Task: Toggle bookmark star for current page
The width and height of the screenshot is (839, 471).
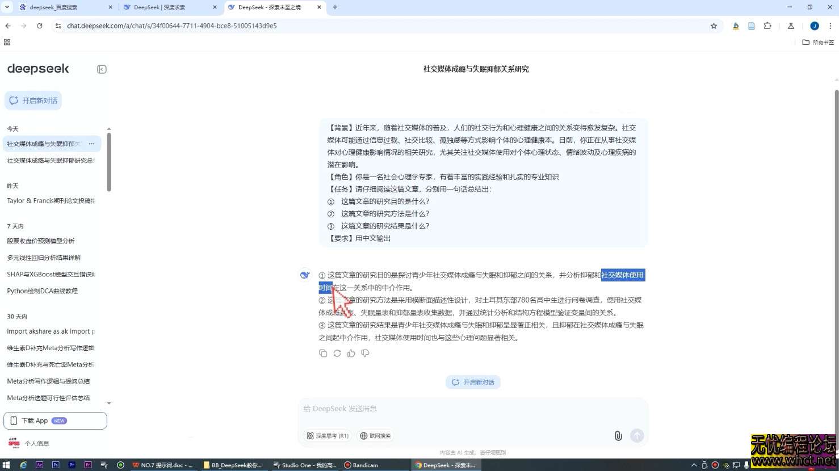Action: tap(714, 26)
